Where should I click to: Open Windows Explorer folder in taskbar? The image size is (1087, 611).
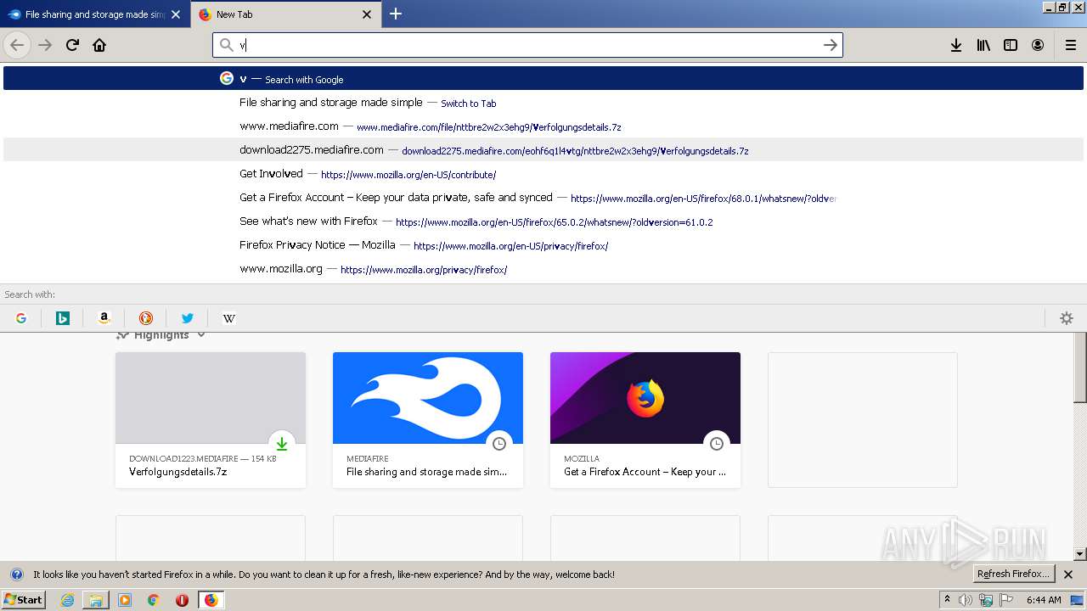pyautogui.click(x=96, y=600)
